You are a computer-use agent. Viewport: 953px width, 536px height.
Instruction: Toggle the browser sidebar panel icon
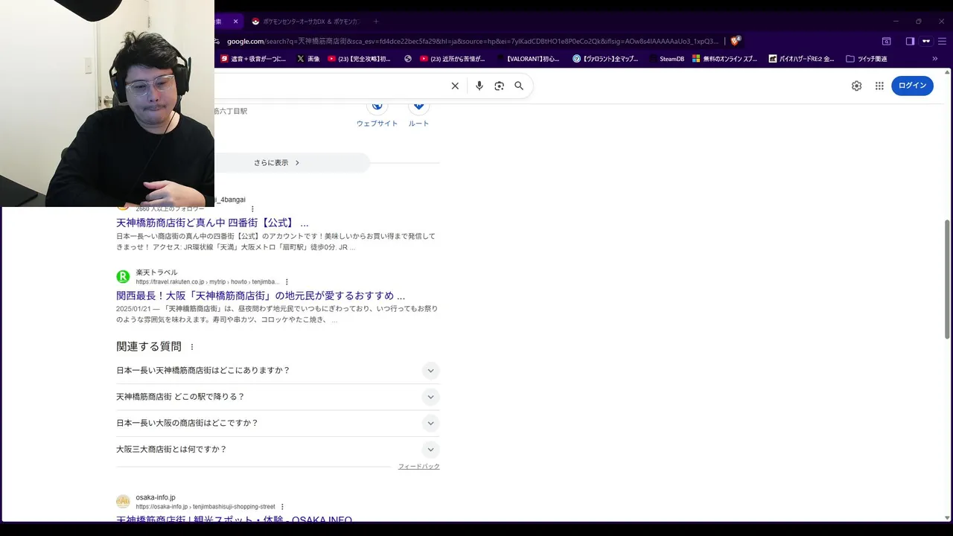point(910,41)
